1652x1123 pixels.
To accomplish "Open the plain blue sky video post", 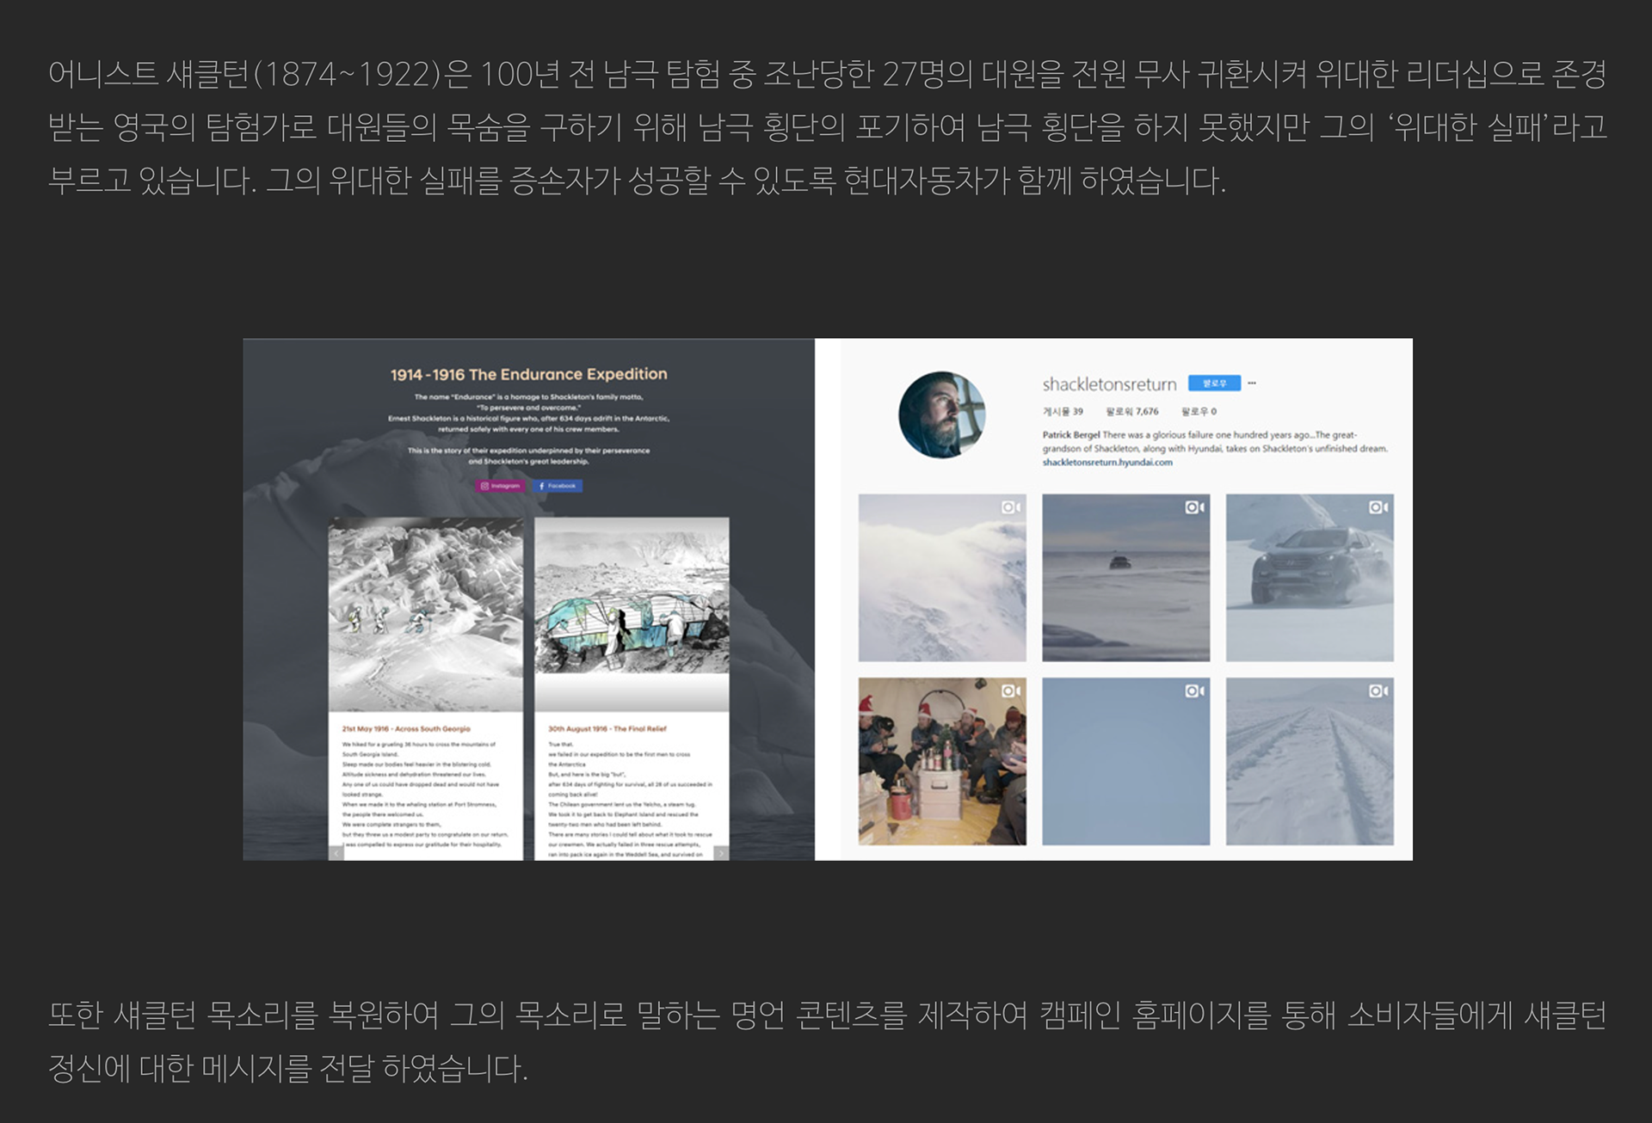I will 1125,761.
